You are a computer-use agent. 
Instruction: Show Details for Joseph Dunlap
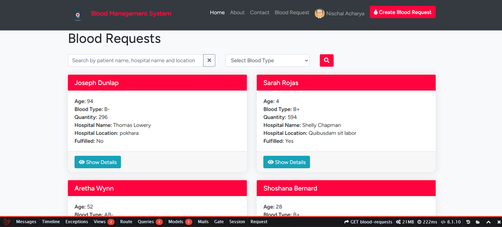[x=98, y=162]
